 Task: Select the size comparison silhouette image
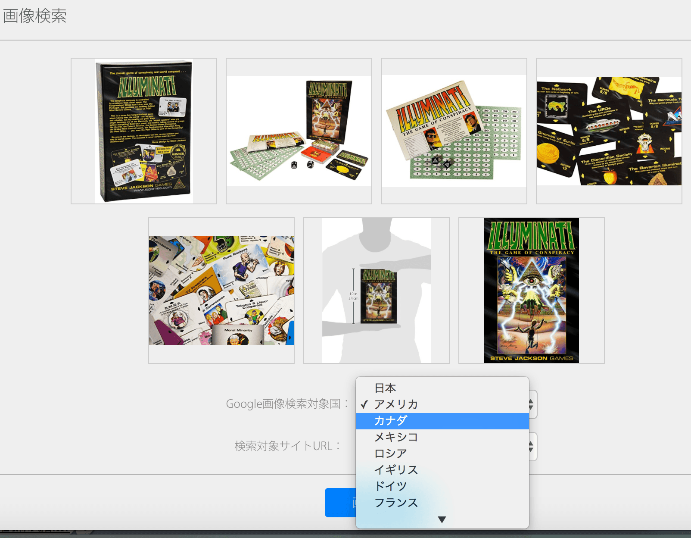pyautogui.click(x=377, y=291)
